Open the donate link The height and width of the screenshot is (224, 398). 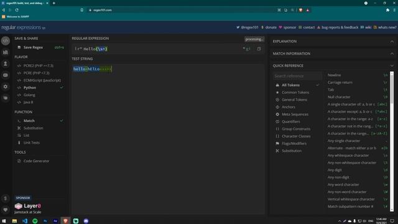click(x=269, y=27)
